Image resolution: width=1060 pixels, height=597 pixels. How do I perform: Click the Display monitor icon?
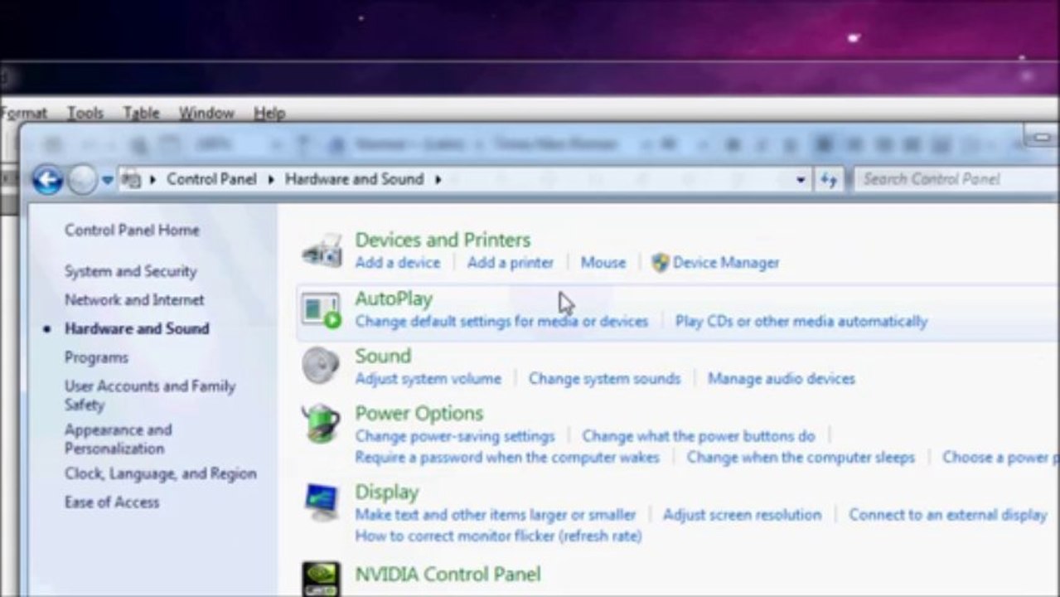[321, 502]
